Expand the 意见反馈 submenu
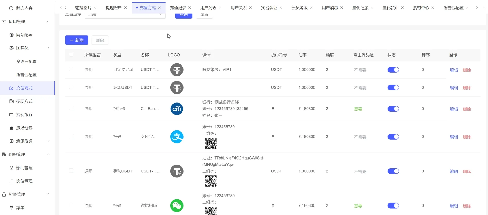Screen dimensions: 488x215 click(x=48, y=141)
